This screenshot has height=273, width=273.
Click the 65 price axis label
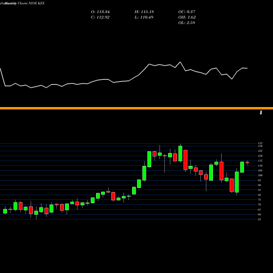pyautogui.click(x=259, y=210)
